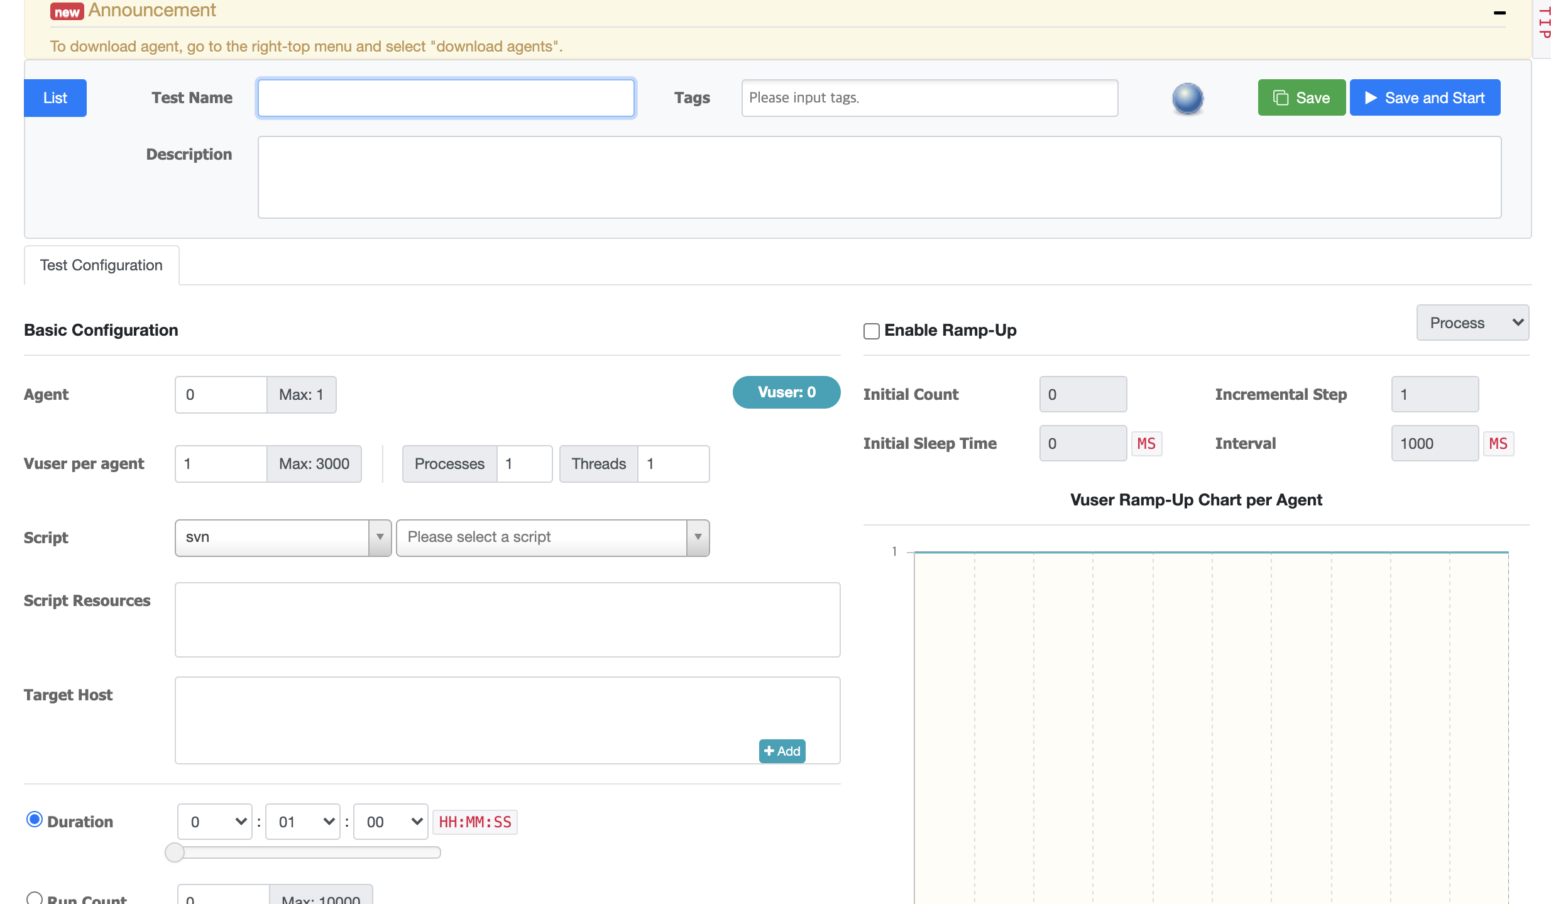This screenshot has width=1551, height=904.
Task: Click the Vuser count badge
Action: point(786,392)
